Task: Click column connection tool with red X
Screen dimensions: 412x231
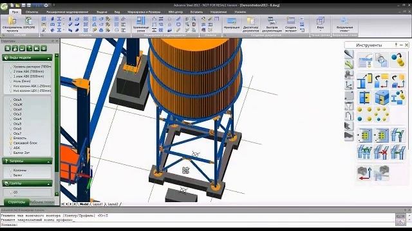Action: point(381,152)
